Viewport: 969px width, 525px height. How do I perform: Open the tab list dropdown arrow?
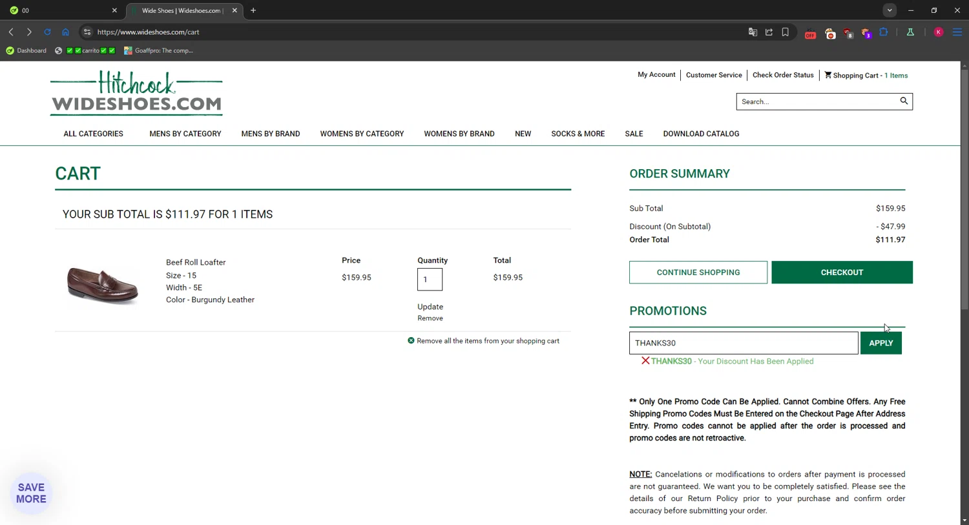click(890, 10)
